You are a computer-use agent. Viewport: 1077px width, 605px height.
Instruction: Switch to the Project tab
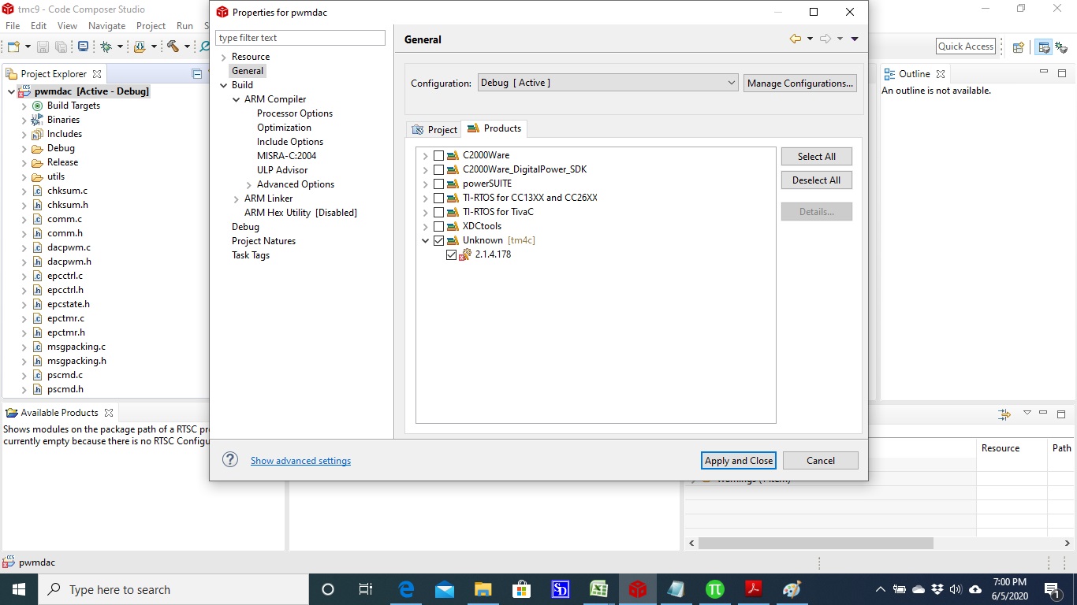click(434, 129)
